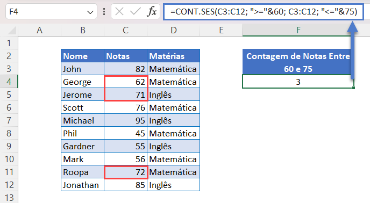Viewport: 370px width, 203px height.
Task: Select row 1 header
Action: point(9,43)
